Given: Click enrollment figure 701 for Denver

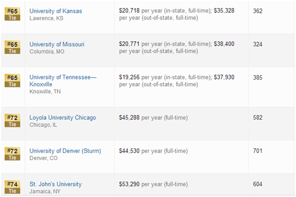Looking at the screenshot, I should coord(258,151).
